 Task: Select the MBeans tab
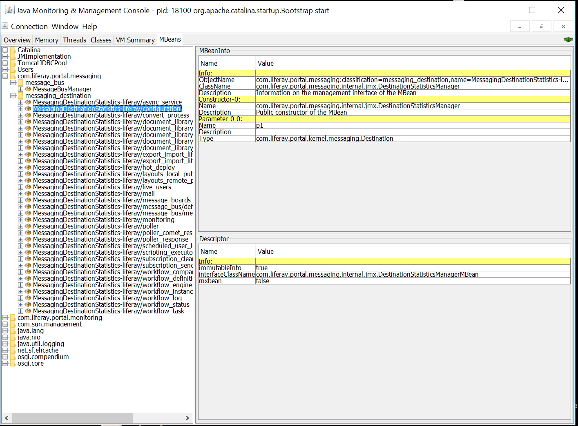pyautogui.click(x=170, y=40)
